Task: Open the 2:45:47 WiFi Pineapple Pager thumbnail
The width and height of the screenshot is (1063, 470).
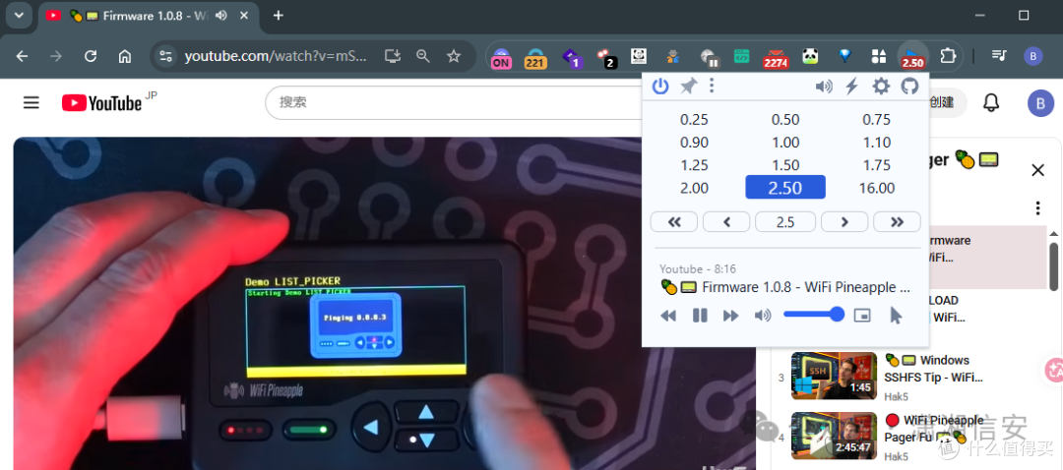Action: [x=834, y=436]
